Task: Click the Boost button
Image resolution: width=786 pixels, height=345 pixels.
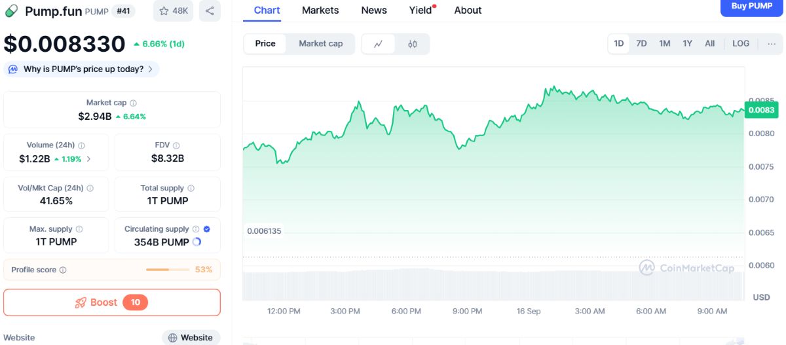Action: click(112, 302)
